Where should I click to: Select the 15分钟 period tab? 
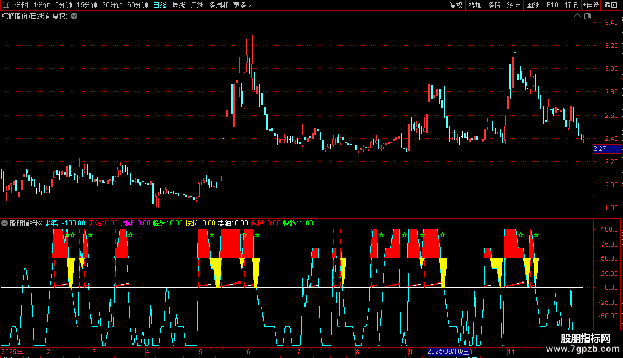pos(87,5)
